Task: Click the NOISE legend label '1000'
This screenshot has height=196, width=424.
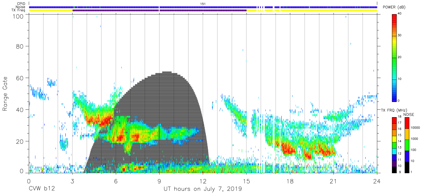Action: coord(415,138)
